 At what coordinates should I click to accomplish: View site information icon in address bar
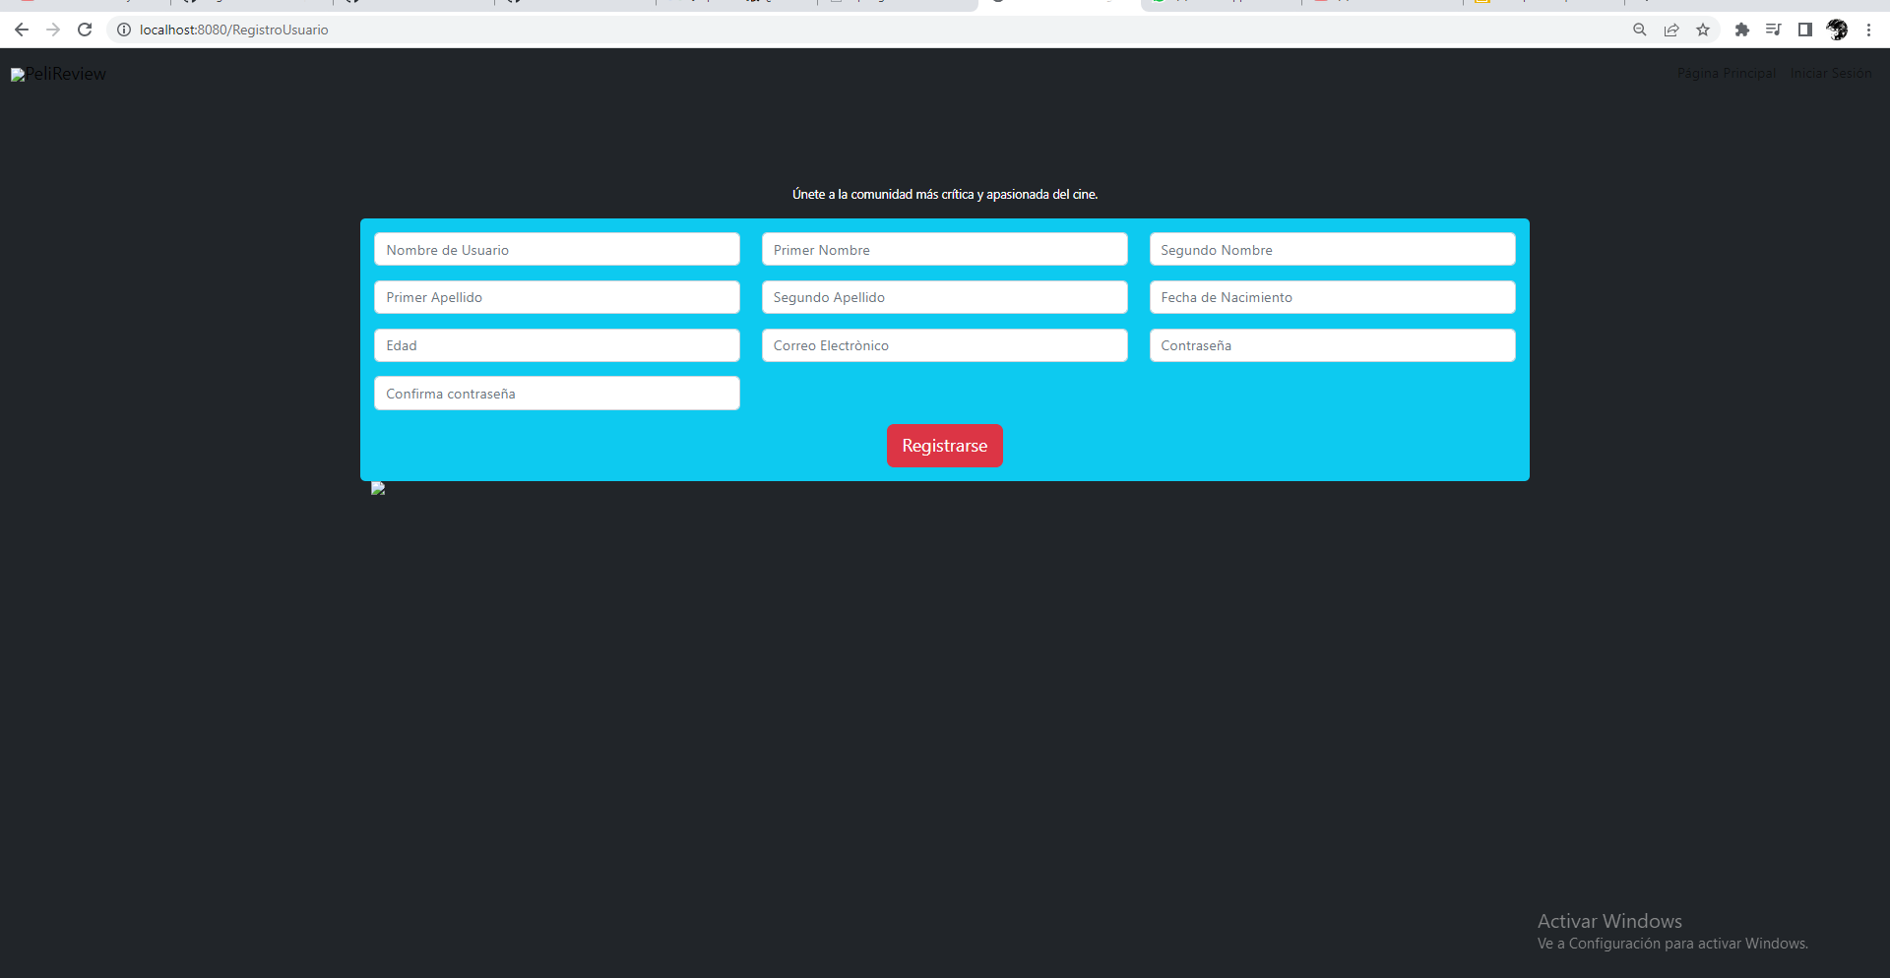click(x=124, y=30)
